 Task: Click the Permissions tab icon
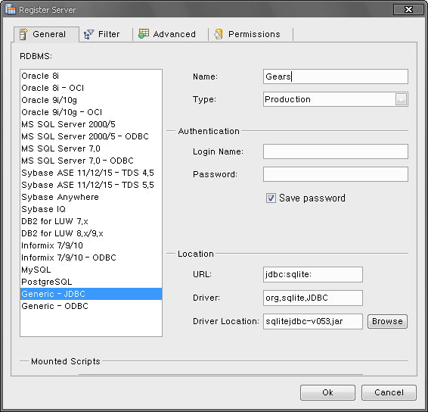click(x=219, y=34)
